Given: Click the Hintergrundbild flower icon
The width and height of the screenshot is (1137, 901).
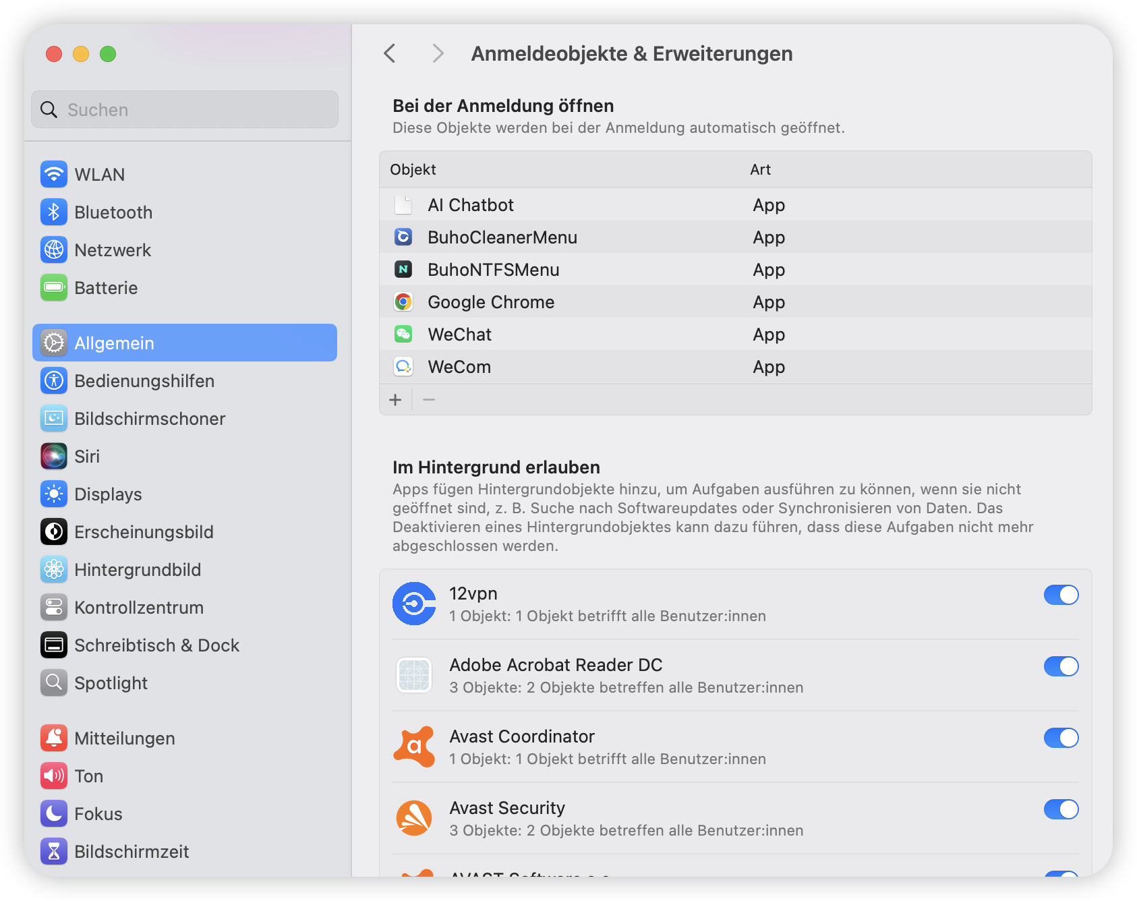Looking at the screenshot, I should (54, 569).
